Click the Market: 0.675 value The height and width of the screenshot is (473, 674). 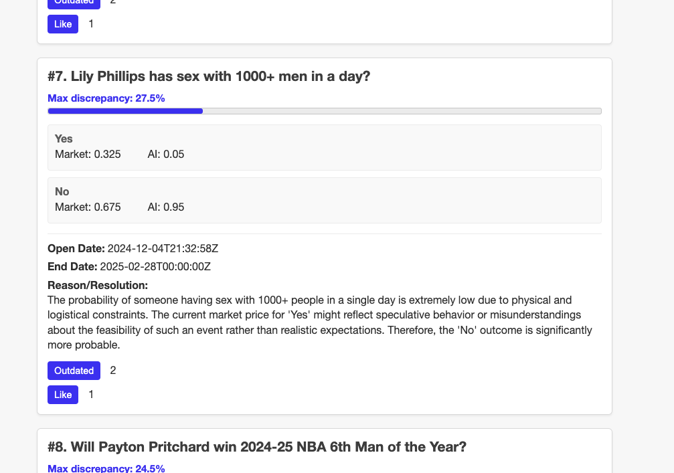pos(88,207)
